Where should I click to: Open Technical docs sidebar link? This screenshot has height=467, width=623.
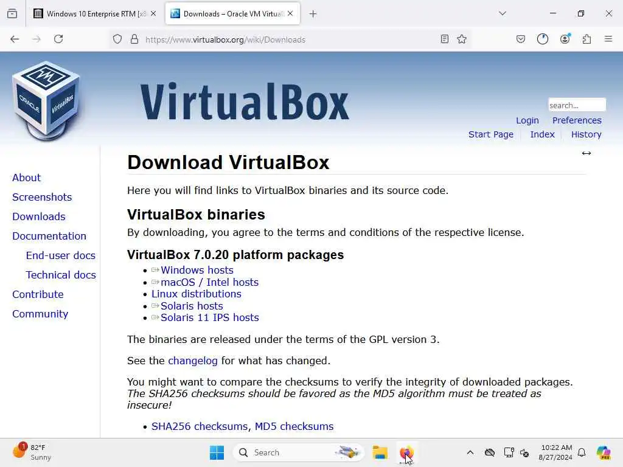(61, 275)
